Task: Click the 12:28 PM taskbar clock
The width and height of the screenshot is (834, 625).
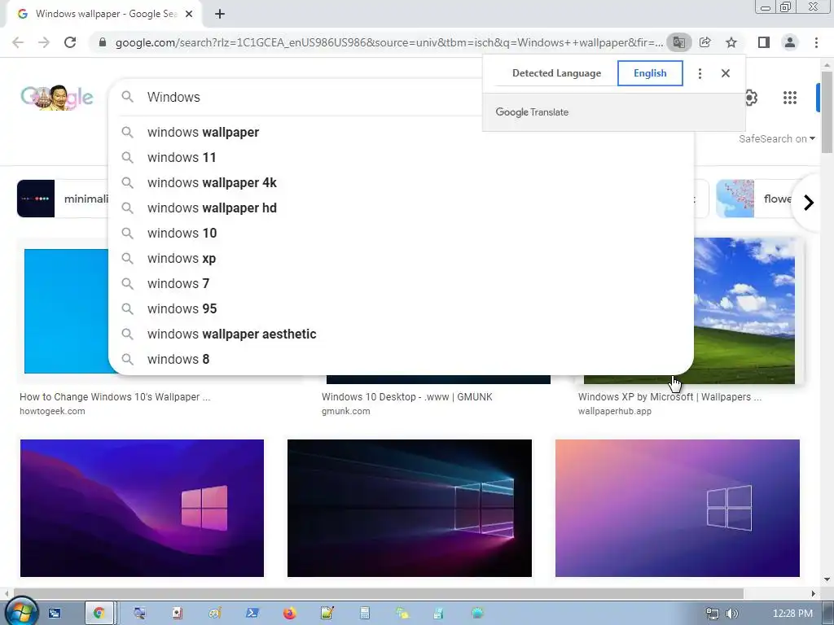Action: coord(792,614)
